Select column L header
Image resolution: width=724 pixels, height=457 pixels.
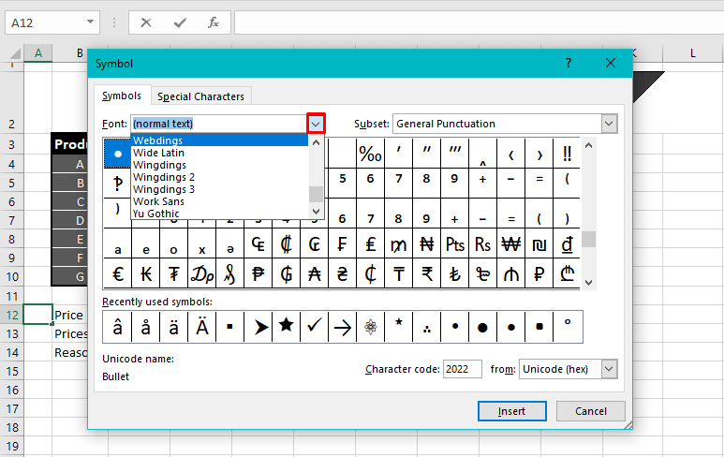[x=692, y=53]
